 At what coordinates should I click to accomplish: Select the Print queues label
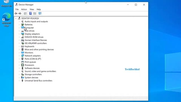(30, 62)
